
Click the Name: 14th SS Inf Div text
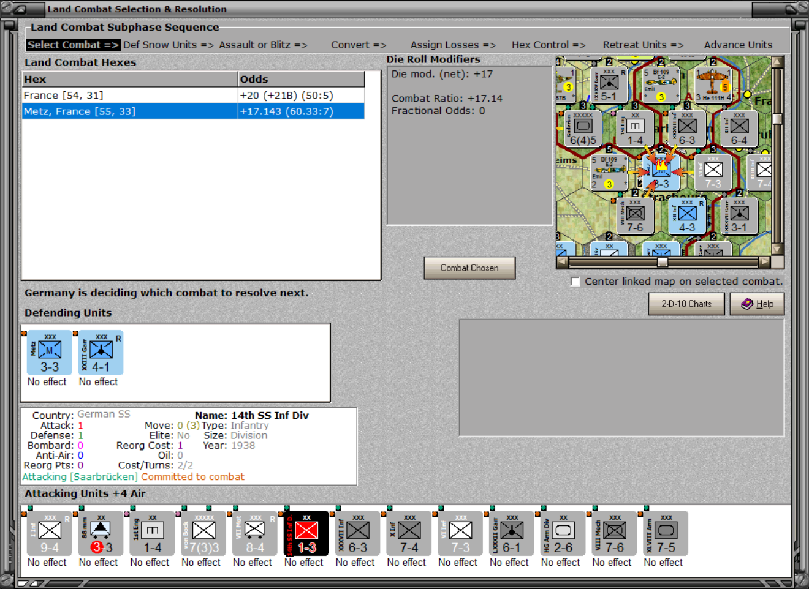pos(252,415)
